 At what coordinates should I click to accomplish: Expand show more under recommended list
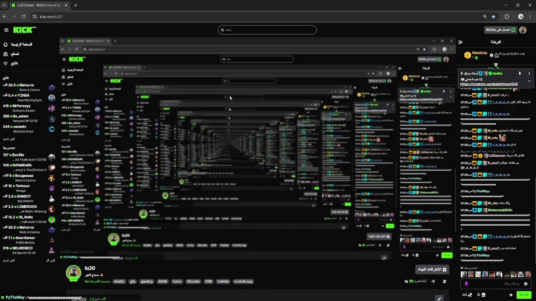[9, 260]
